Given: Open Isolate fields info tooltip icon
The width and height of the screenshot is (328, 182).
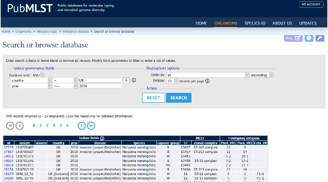Looking at the screenshot, I should pos(102,138).
